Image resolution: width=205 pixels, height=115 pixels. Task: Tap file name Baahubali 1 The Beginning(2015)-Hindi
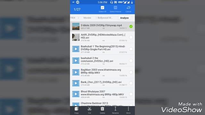103,48
